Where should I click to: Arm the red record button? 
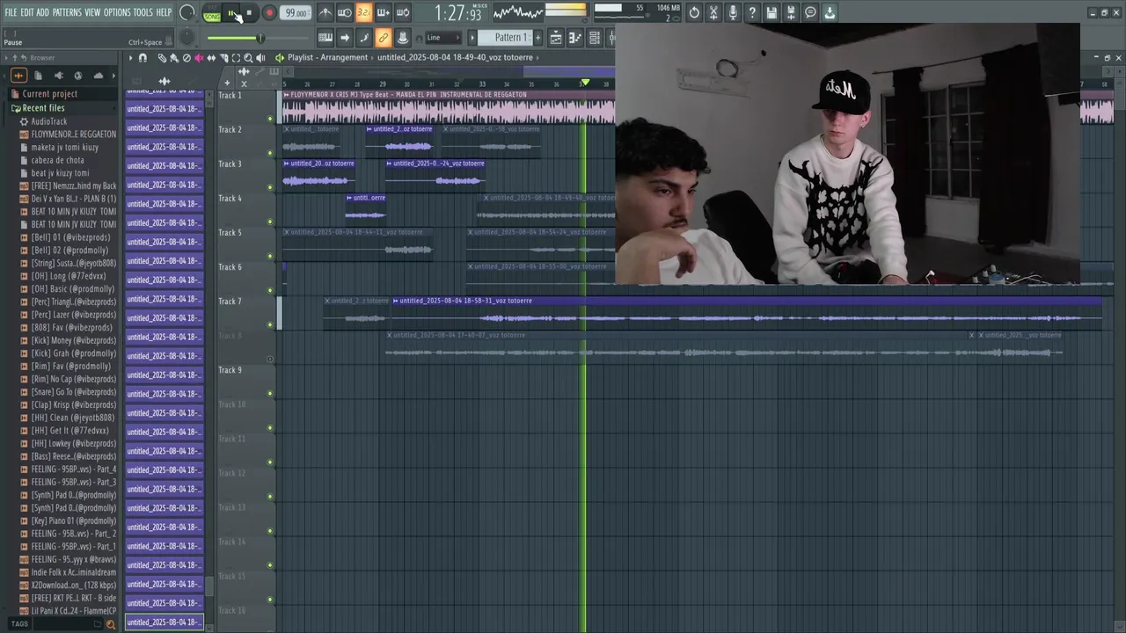(x=269, y=12)
